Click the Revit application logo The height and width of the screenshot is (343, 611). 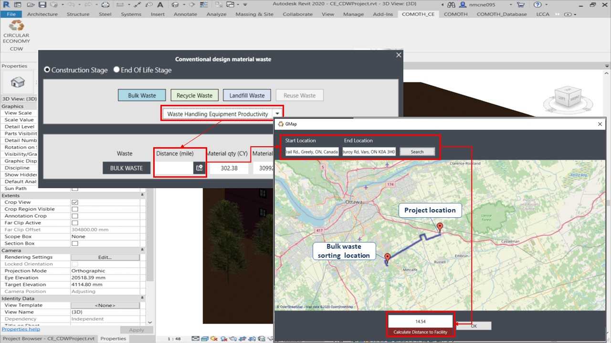pos(6,4)
